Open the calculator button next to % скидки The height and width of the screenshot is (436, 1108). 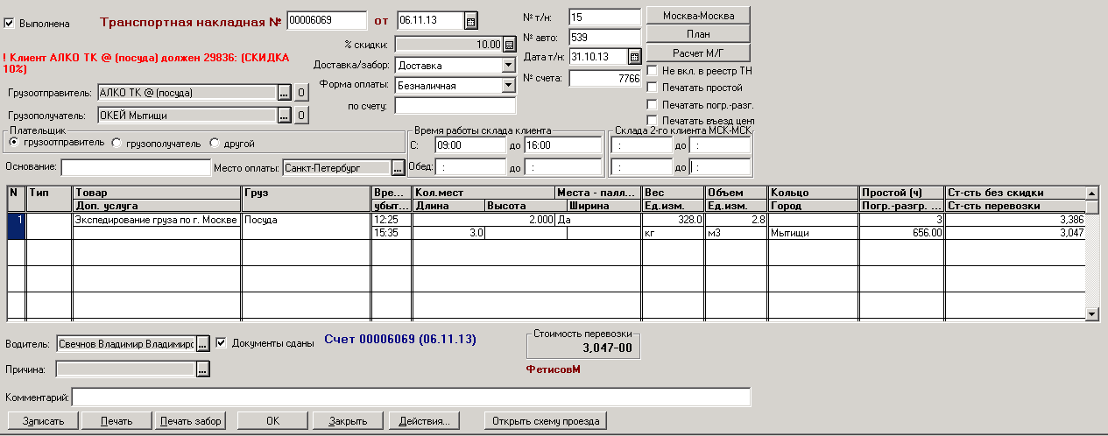click(510, 44)
